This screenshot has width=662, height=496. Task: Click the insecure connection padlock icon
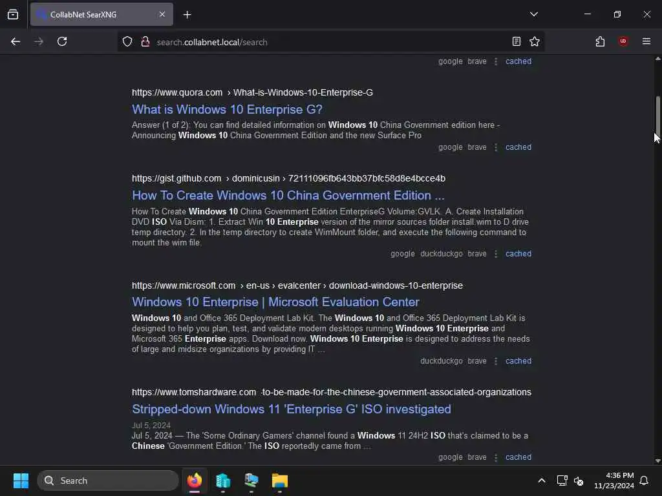145,42
